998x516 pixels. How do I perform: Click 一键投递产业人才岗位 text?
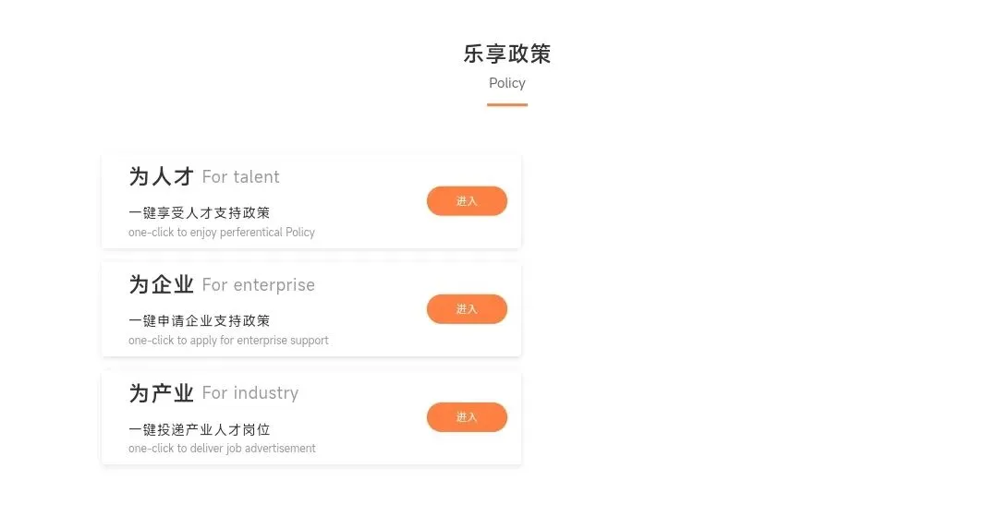[199, 429]
